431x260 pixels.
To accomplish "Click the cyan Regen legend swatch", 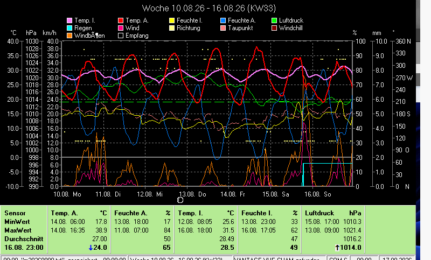I will (x=69, y=28).
